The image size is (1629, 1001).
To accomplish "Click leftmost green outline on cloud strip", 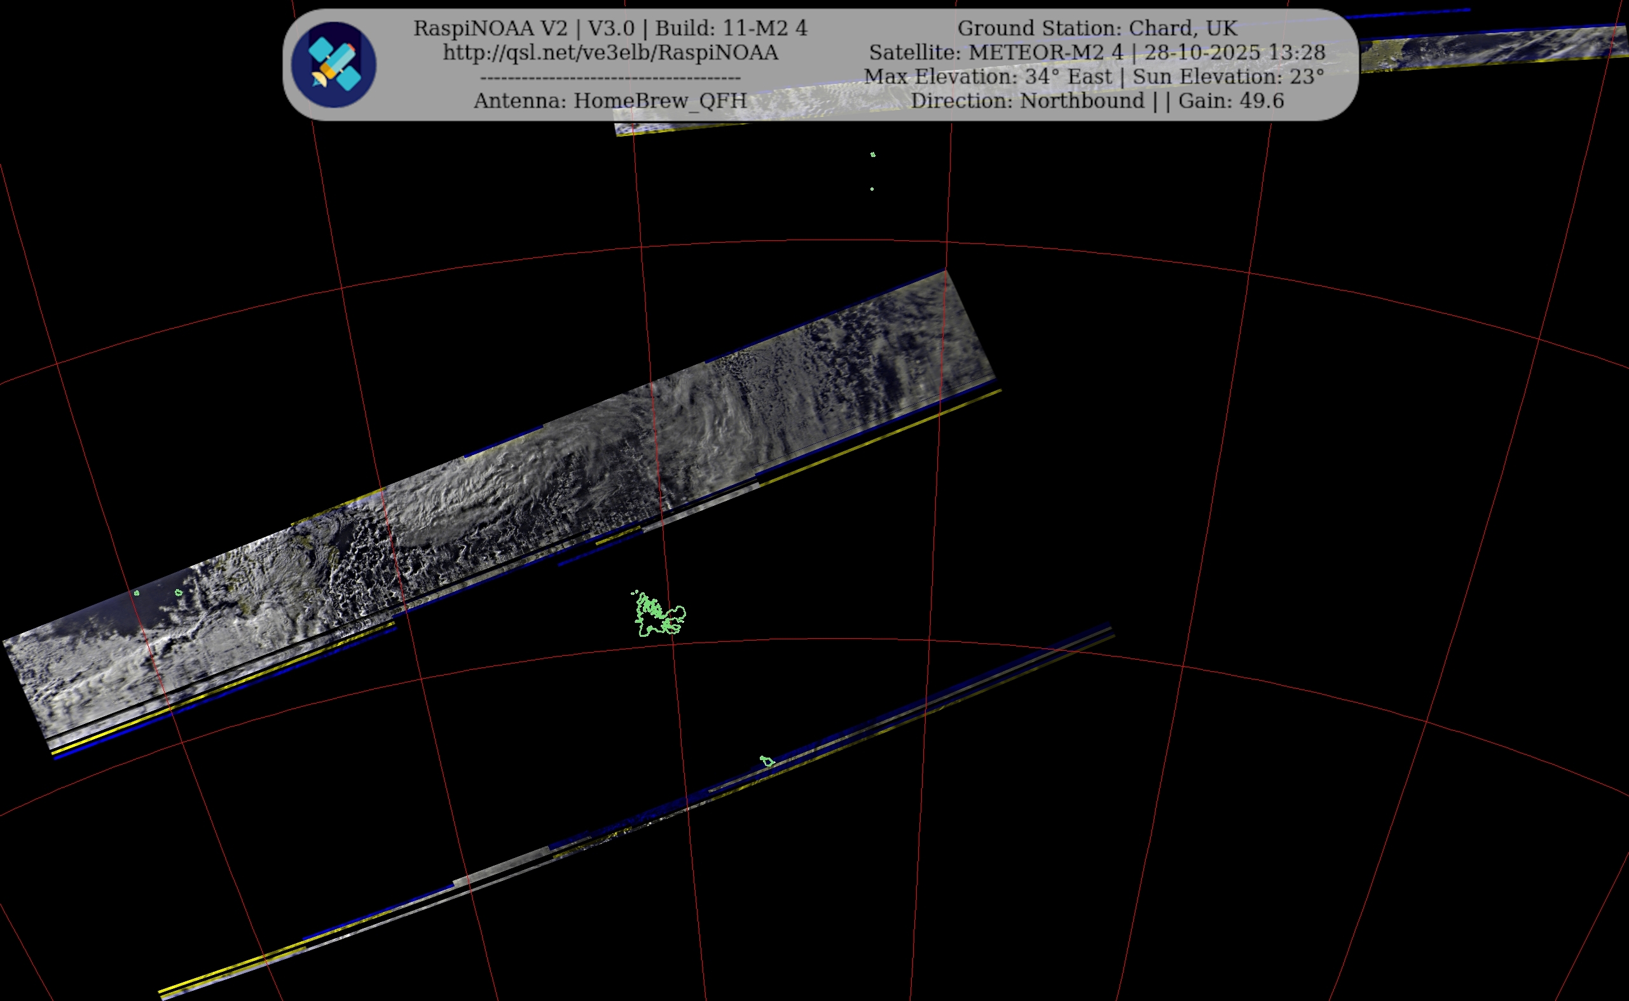I will (x=137, y=593).
